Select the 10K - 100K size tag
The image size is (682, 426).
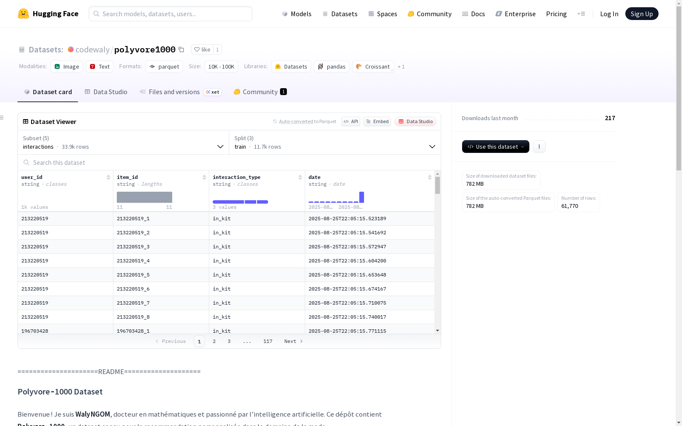click(221, 66)
